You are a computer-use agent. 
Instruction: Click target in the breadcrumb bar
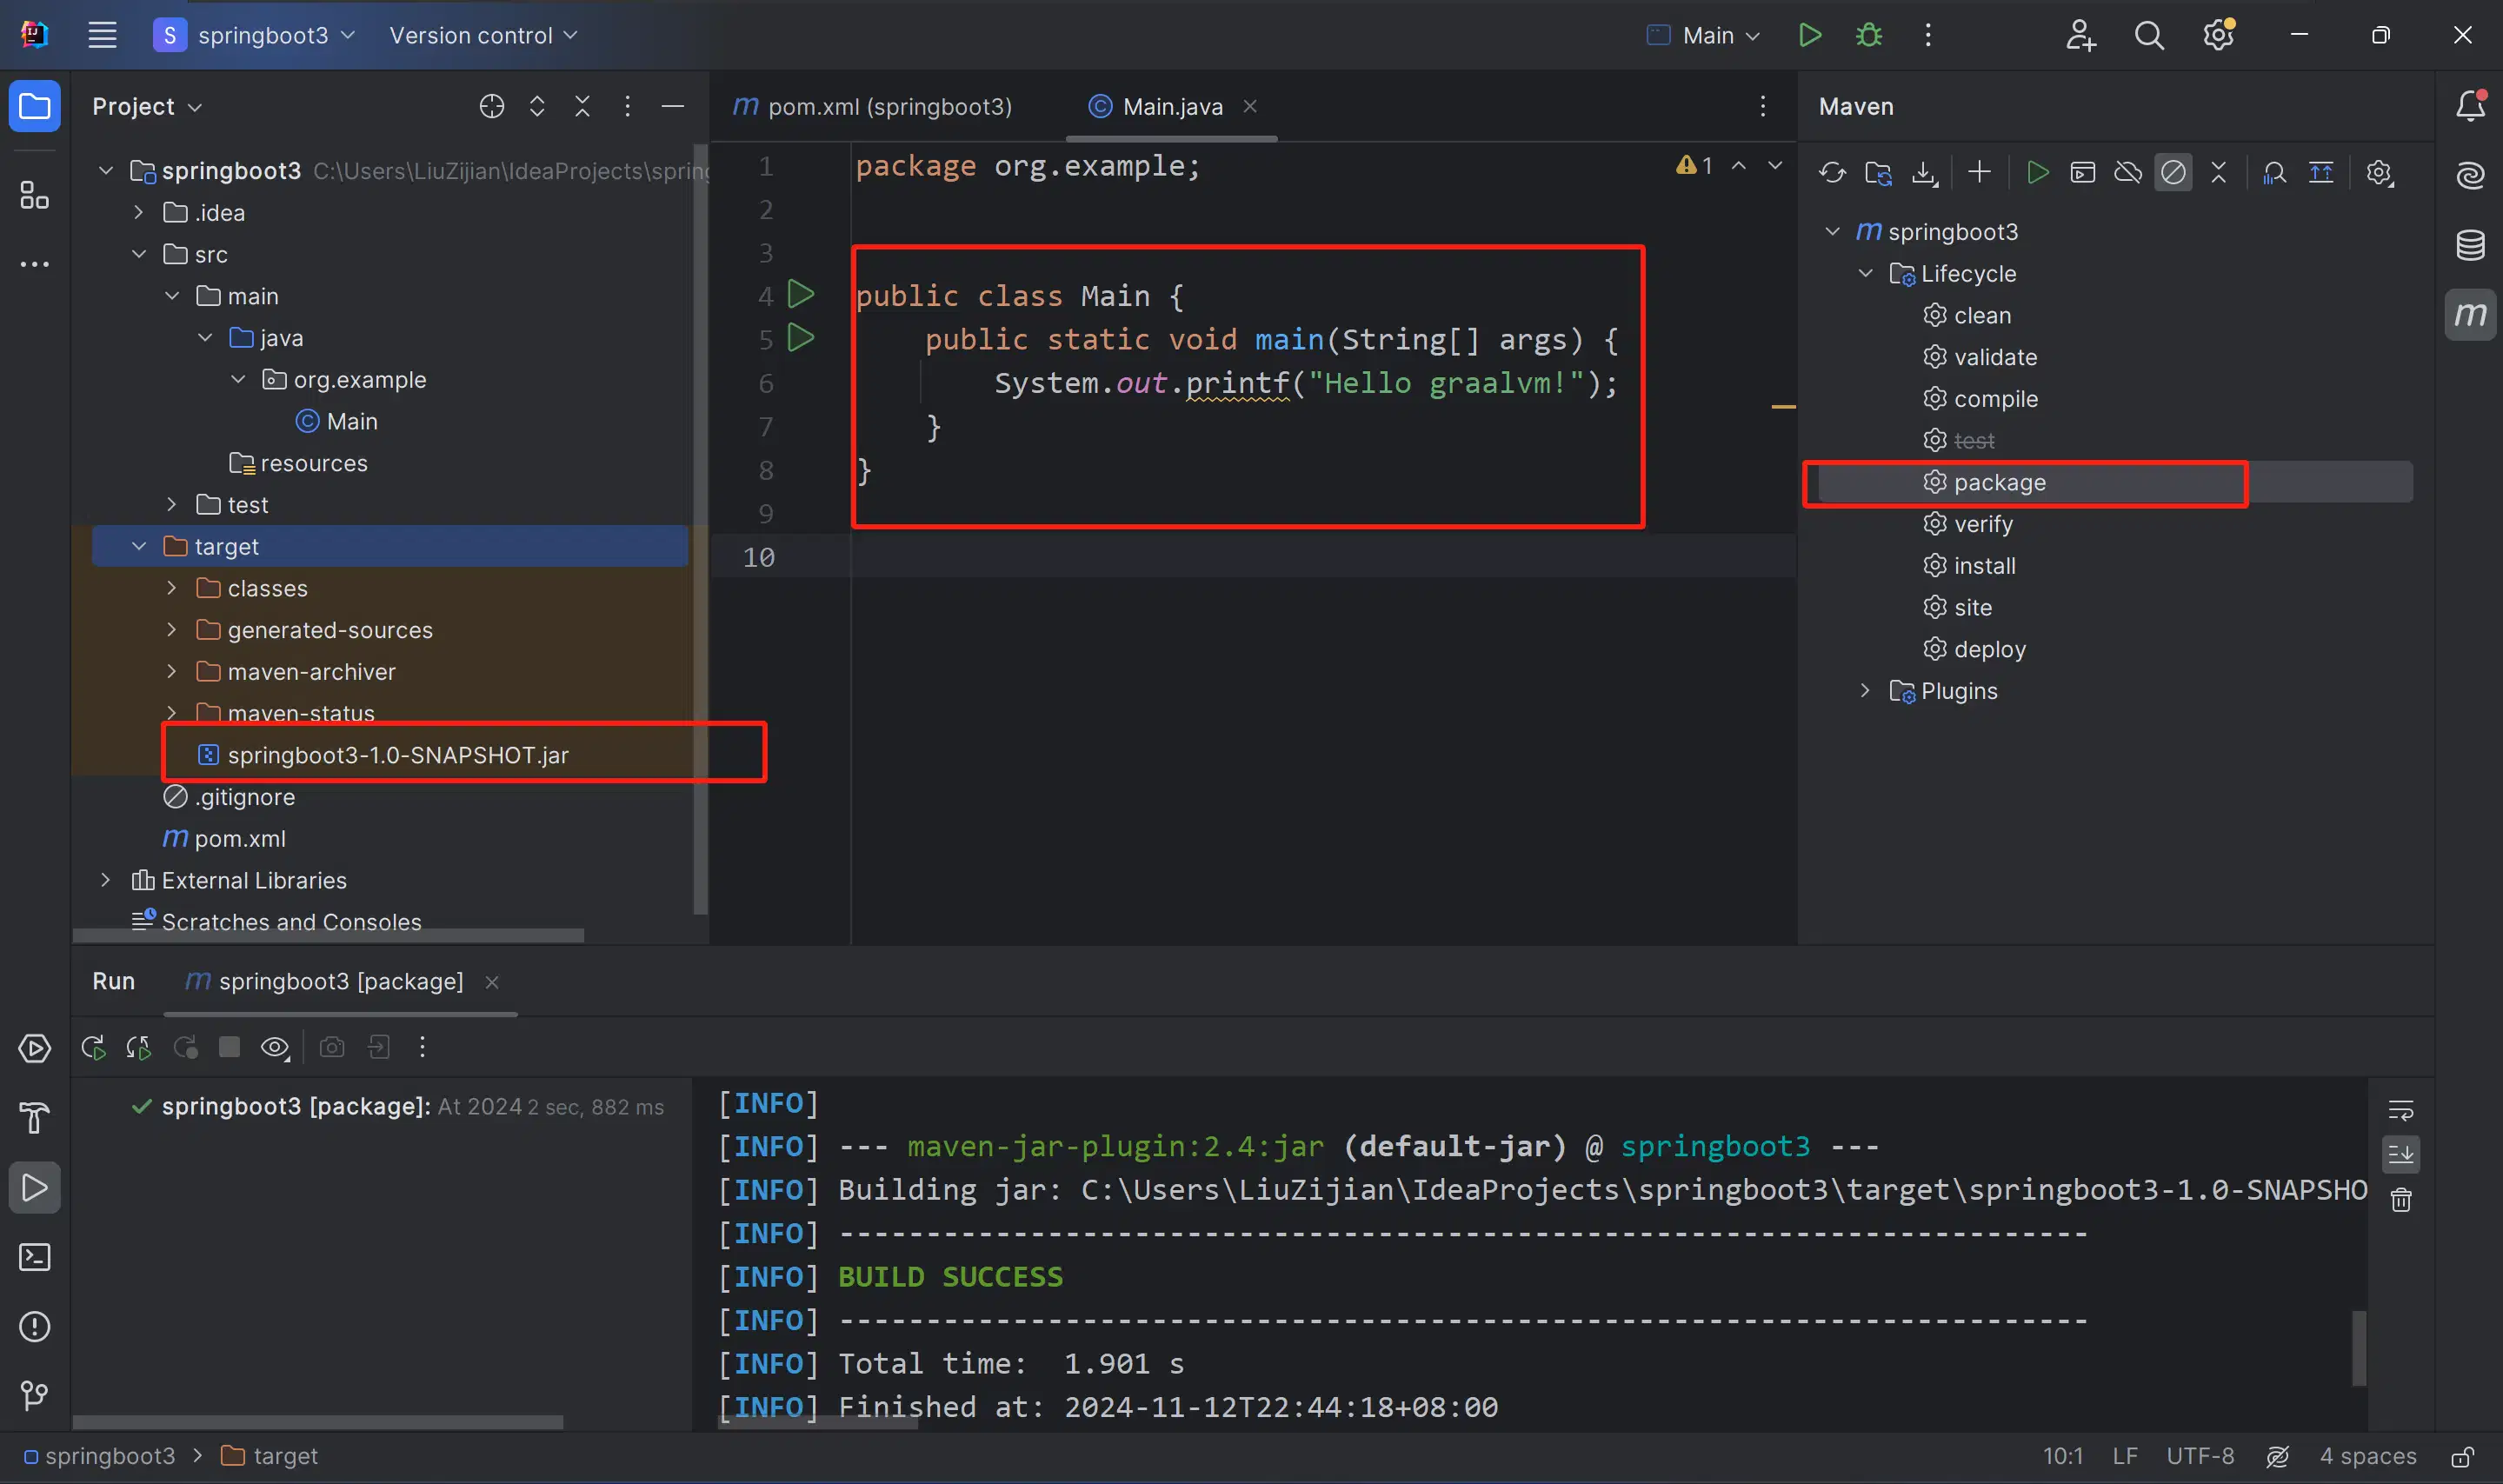coord(284,1456)
